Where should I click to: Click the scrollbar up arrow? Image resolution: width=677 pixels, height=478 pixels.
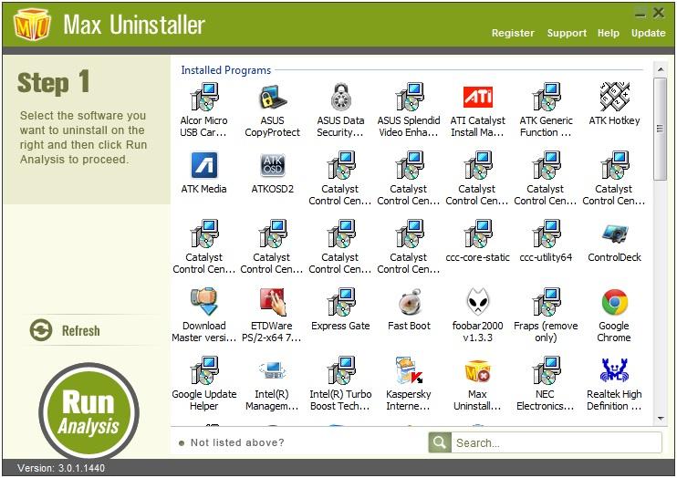661,69
